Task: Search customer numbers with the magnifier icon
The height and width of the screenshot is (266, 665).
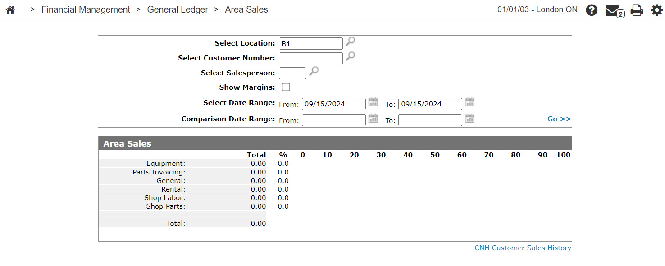Action: pyautogui.click(x=350, y=57)
